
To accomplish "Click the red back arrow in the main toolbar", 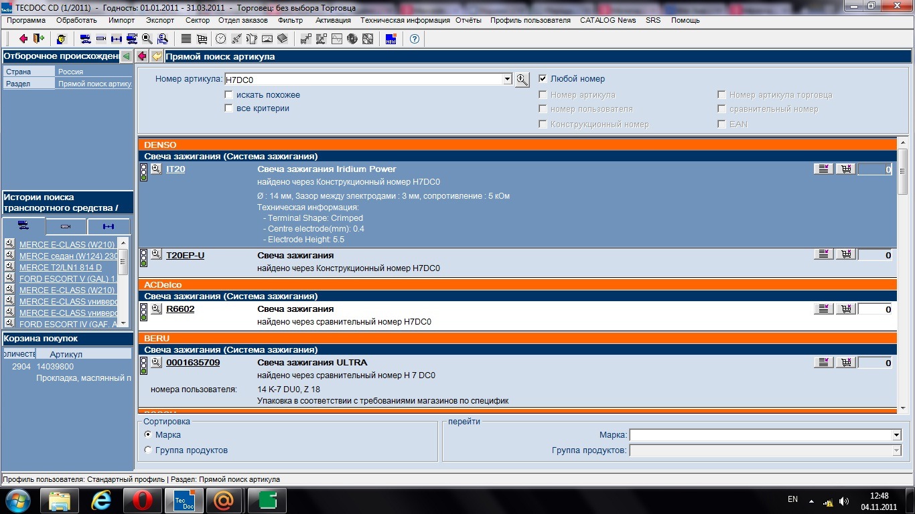I will click(x=24, y=38).
